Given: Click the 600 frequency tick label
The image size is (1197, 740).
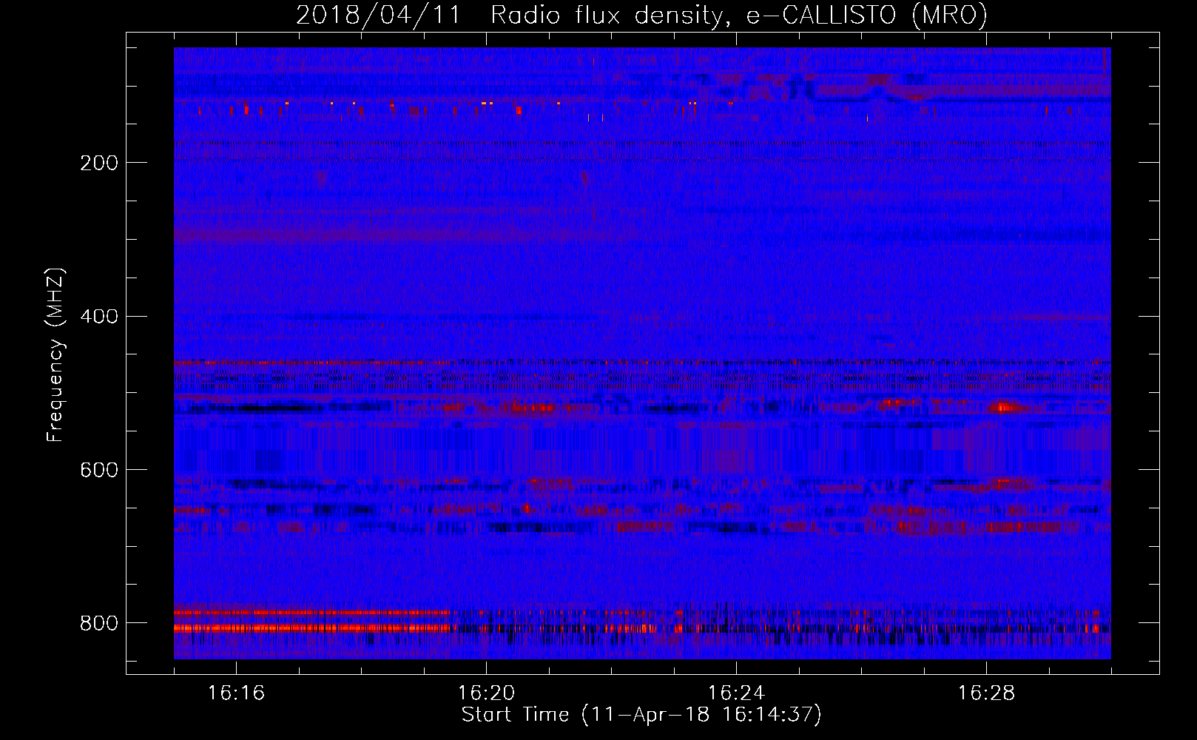Looking at the screenshot, I should (x=99, y=471).
